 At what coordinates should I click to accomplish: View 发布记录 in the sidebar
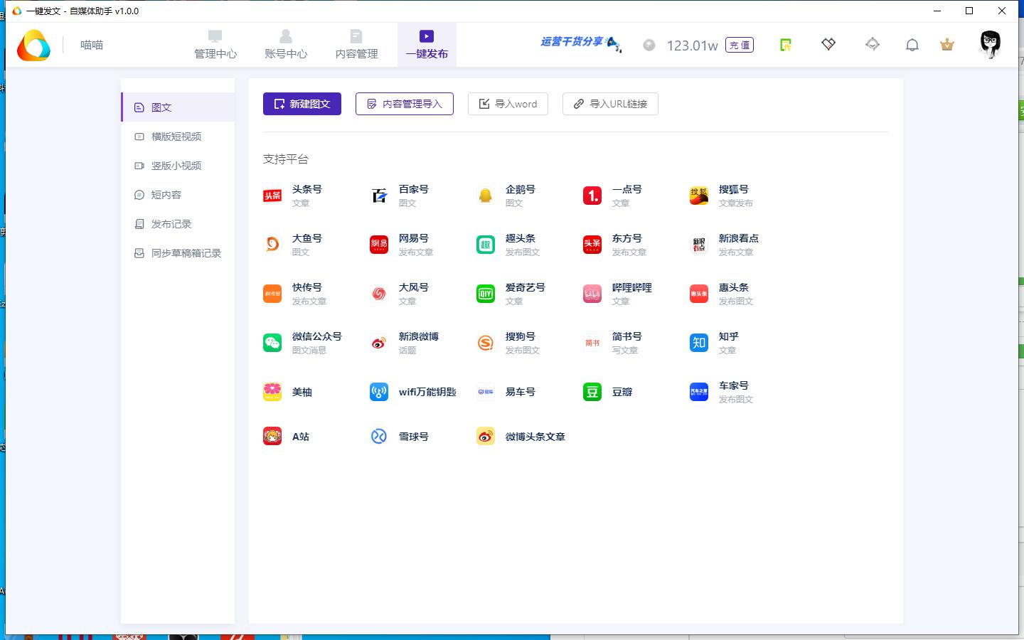point(178,224)
